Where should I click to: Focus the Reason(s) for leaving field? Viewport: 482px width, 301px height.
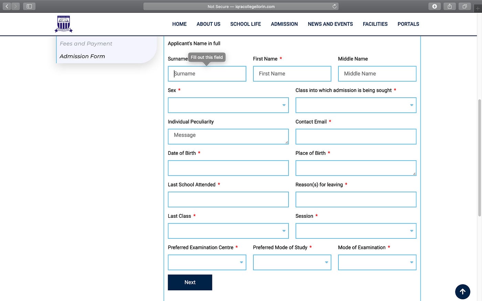[356, 200]
